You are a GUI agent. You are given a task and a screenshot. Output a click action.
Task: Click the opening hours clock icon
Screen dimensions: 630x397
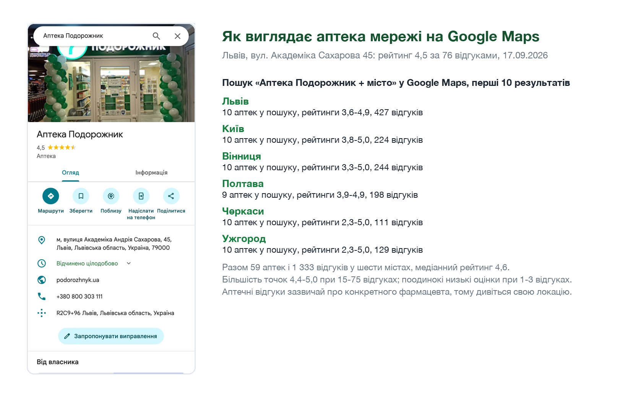[x=42, y=263]
